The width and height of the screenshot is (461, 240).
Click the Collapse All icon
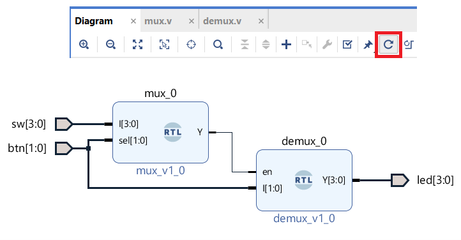[x=245, y=44]
